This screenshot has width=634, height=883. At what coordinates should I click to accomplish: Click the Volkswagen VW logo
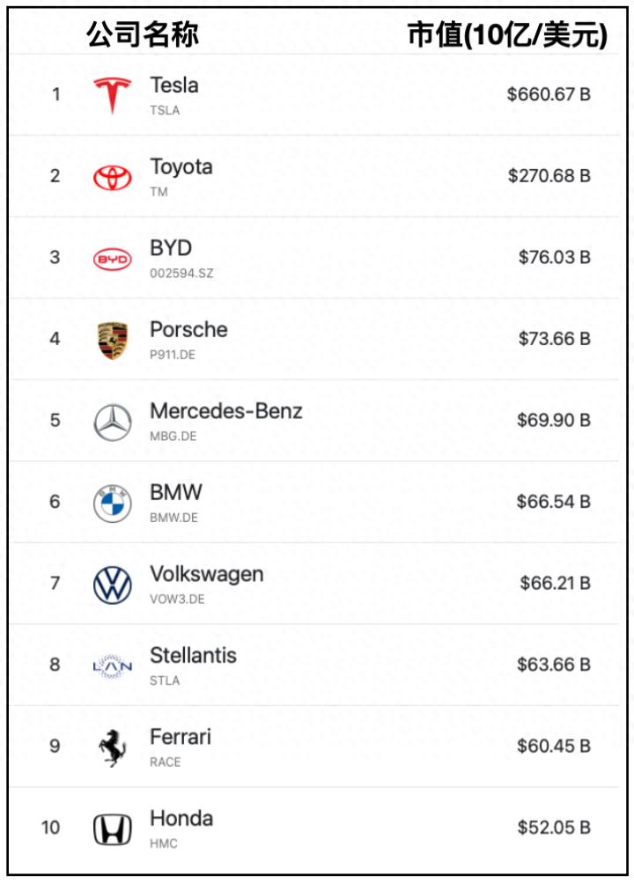(x=113, y=585)
